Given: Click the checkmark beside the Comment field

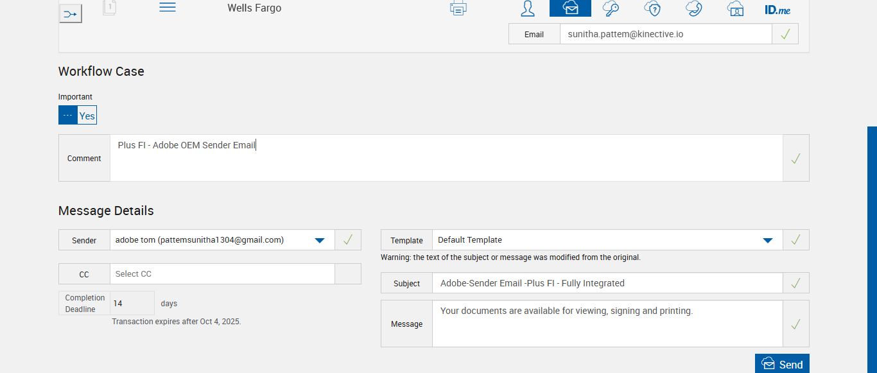Looking at the screenshot, I should tap(795, 159).
